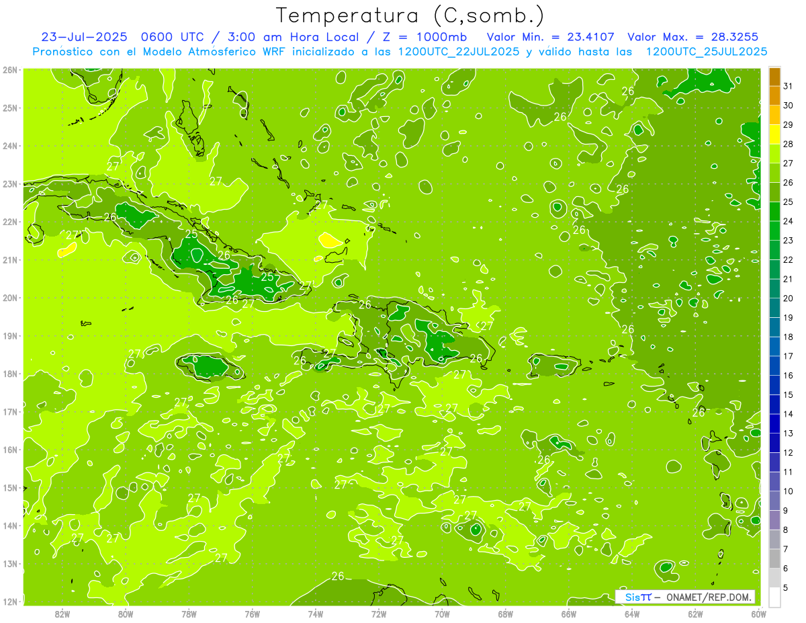The image size is (806, 623).
Task: Click the '24N' latitude axis label
Action: click(9, 146)
